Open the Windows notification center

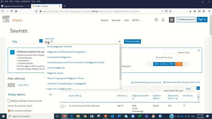click(208, 116)
